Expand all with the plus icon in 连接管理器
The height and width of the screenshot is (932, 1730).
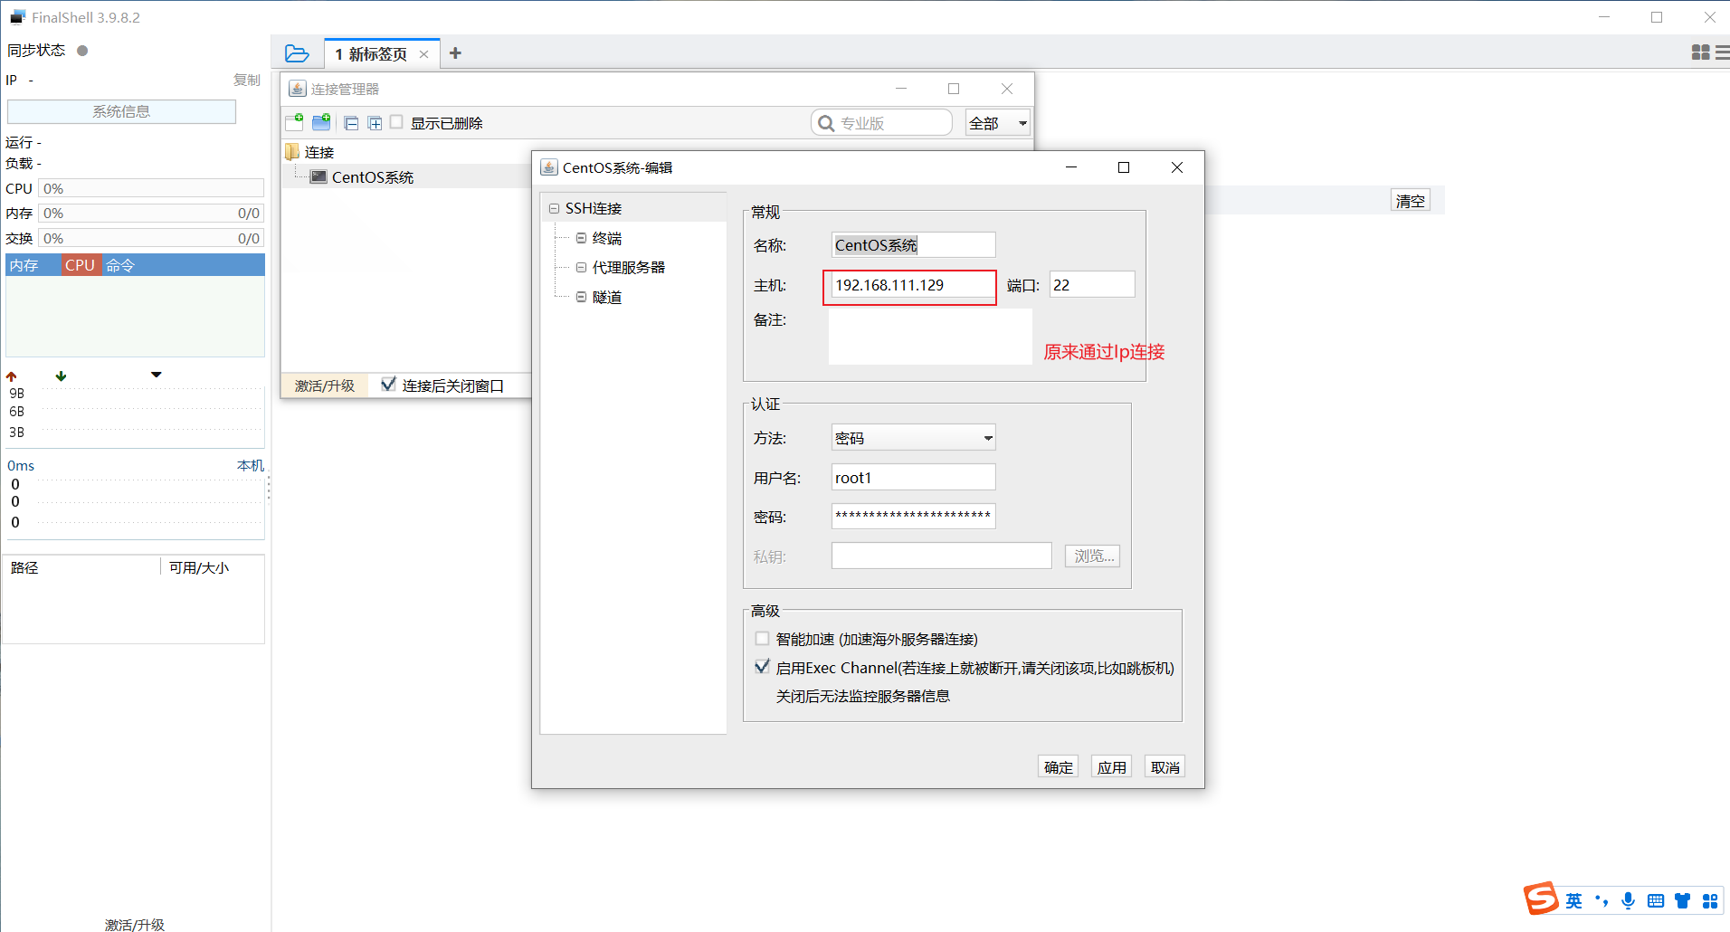375,123
